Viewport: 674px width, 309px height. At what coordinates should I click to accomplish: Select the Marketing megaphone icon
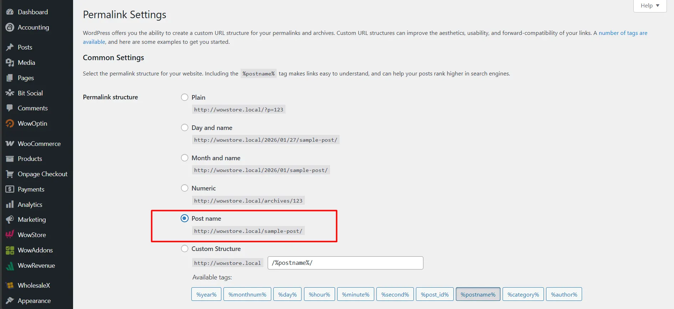click(x=10, y=219)
